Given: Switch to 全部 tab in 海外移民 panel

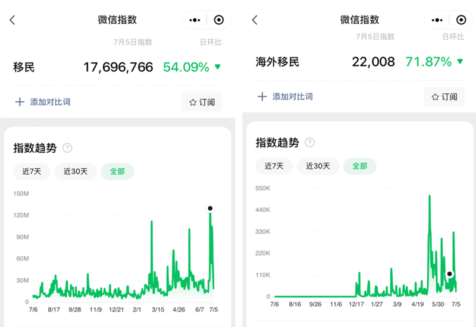Looking at the screenshot, I should click(x=360, y=166).
